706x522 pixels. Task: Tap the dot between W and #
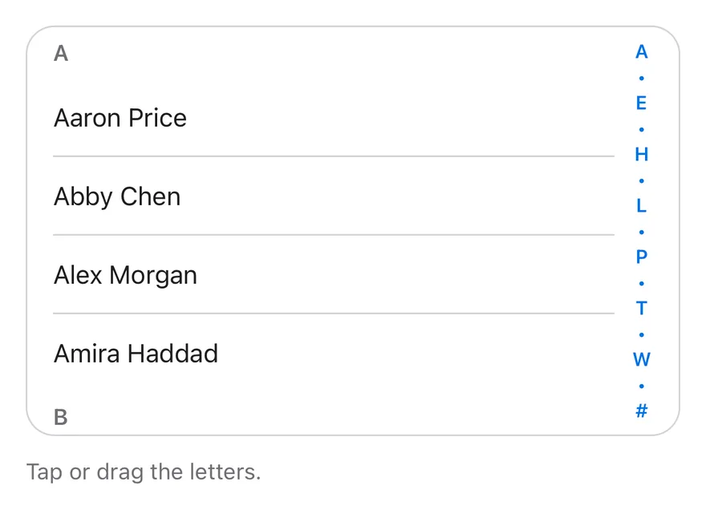click(642, 386)
